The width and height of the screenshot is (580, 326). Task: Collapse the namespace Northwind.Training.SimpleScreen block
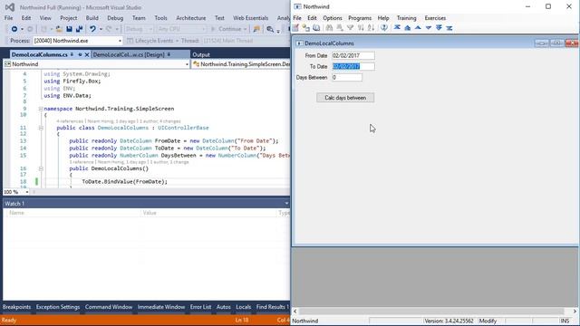coord(41,109)
